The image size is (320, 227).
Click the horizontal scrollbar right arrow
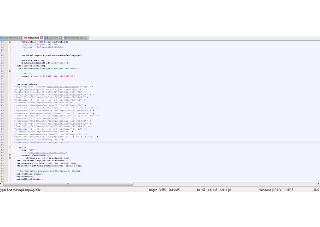click(x=318, y=184)
